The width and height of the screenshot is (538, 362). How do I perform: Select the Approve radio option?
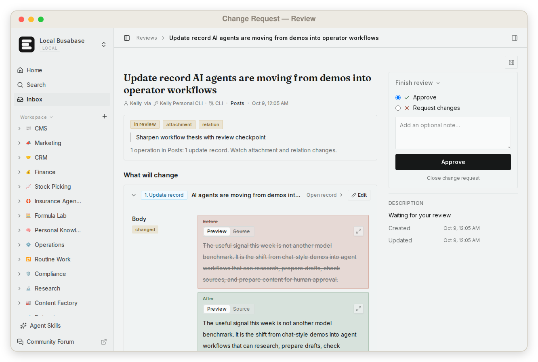click(x=398, y=97)
